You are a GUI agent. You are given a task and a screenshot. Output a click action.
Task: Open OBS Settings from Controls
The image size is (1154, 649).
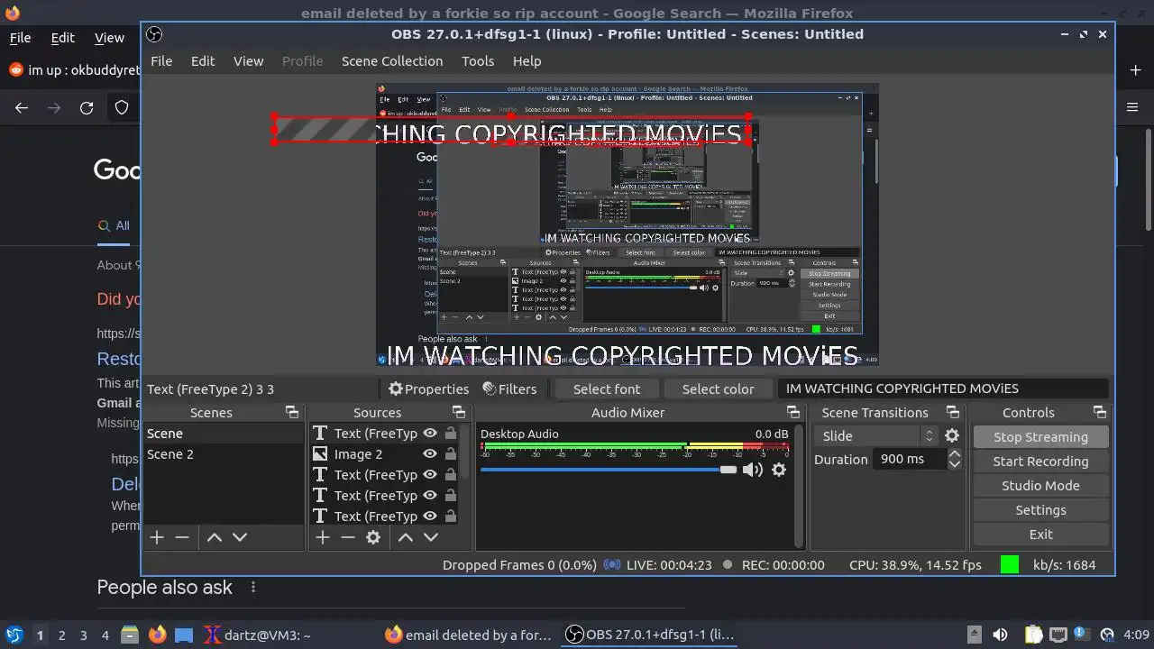[x=1040, y=510]
